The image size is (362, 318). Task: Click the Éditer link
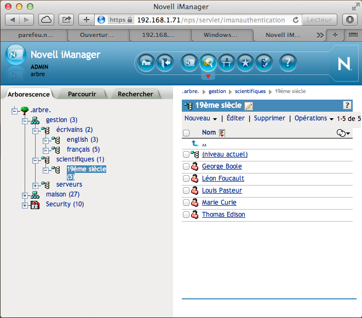point(235,118)
